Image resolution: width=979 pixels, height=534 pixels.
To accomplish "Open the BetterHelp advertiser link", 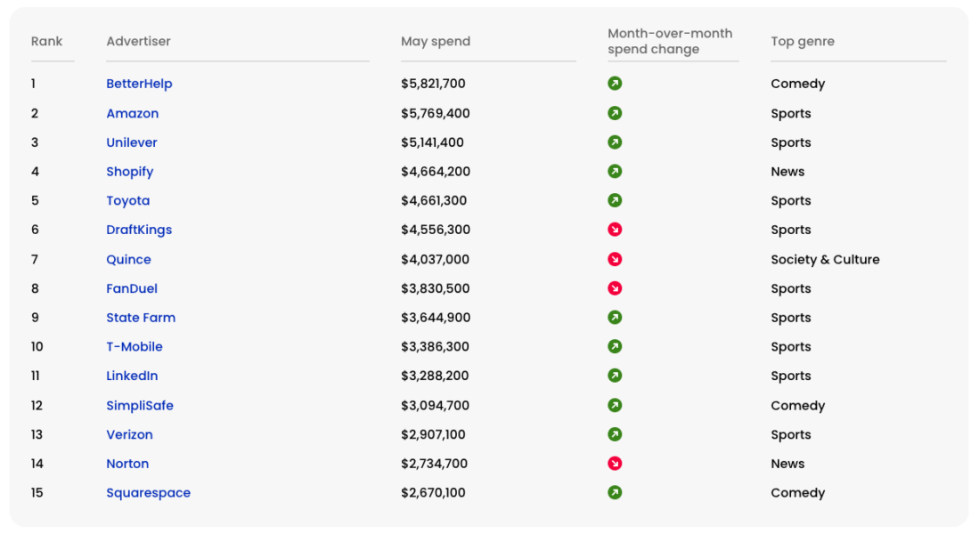I will (x=139, y=84).
